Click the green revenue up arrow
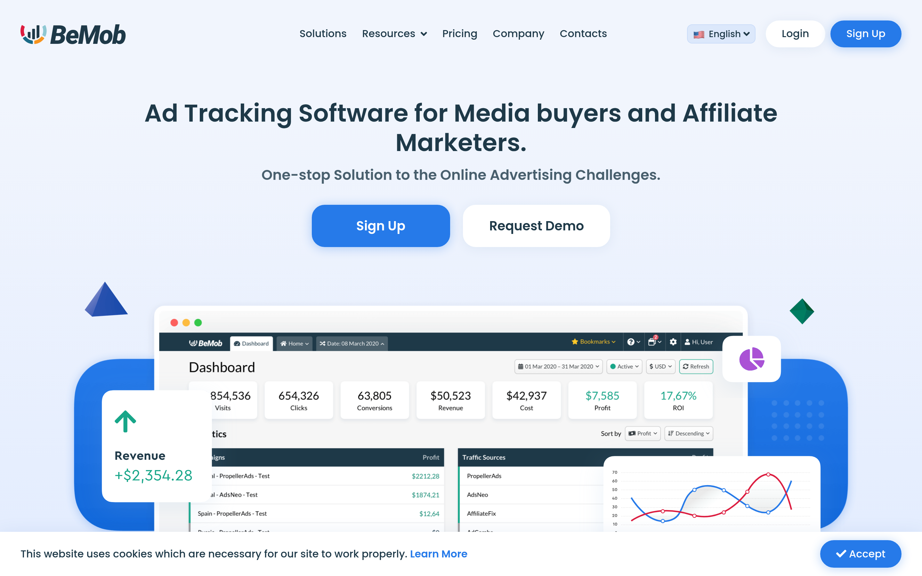The height and width of the screenshot is (576, 922). (125, 421)
